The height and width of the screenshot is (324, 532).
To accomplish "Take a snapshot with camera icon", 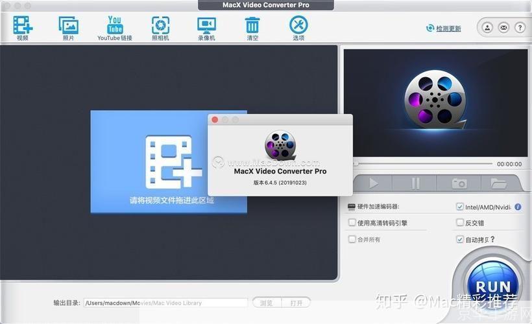I will (459, 183).
